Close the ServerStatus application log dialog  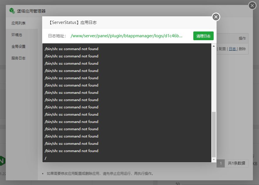(216, 17)
